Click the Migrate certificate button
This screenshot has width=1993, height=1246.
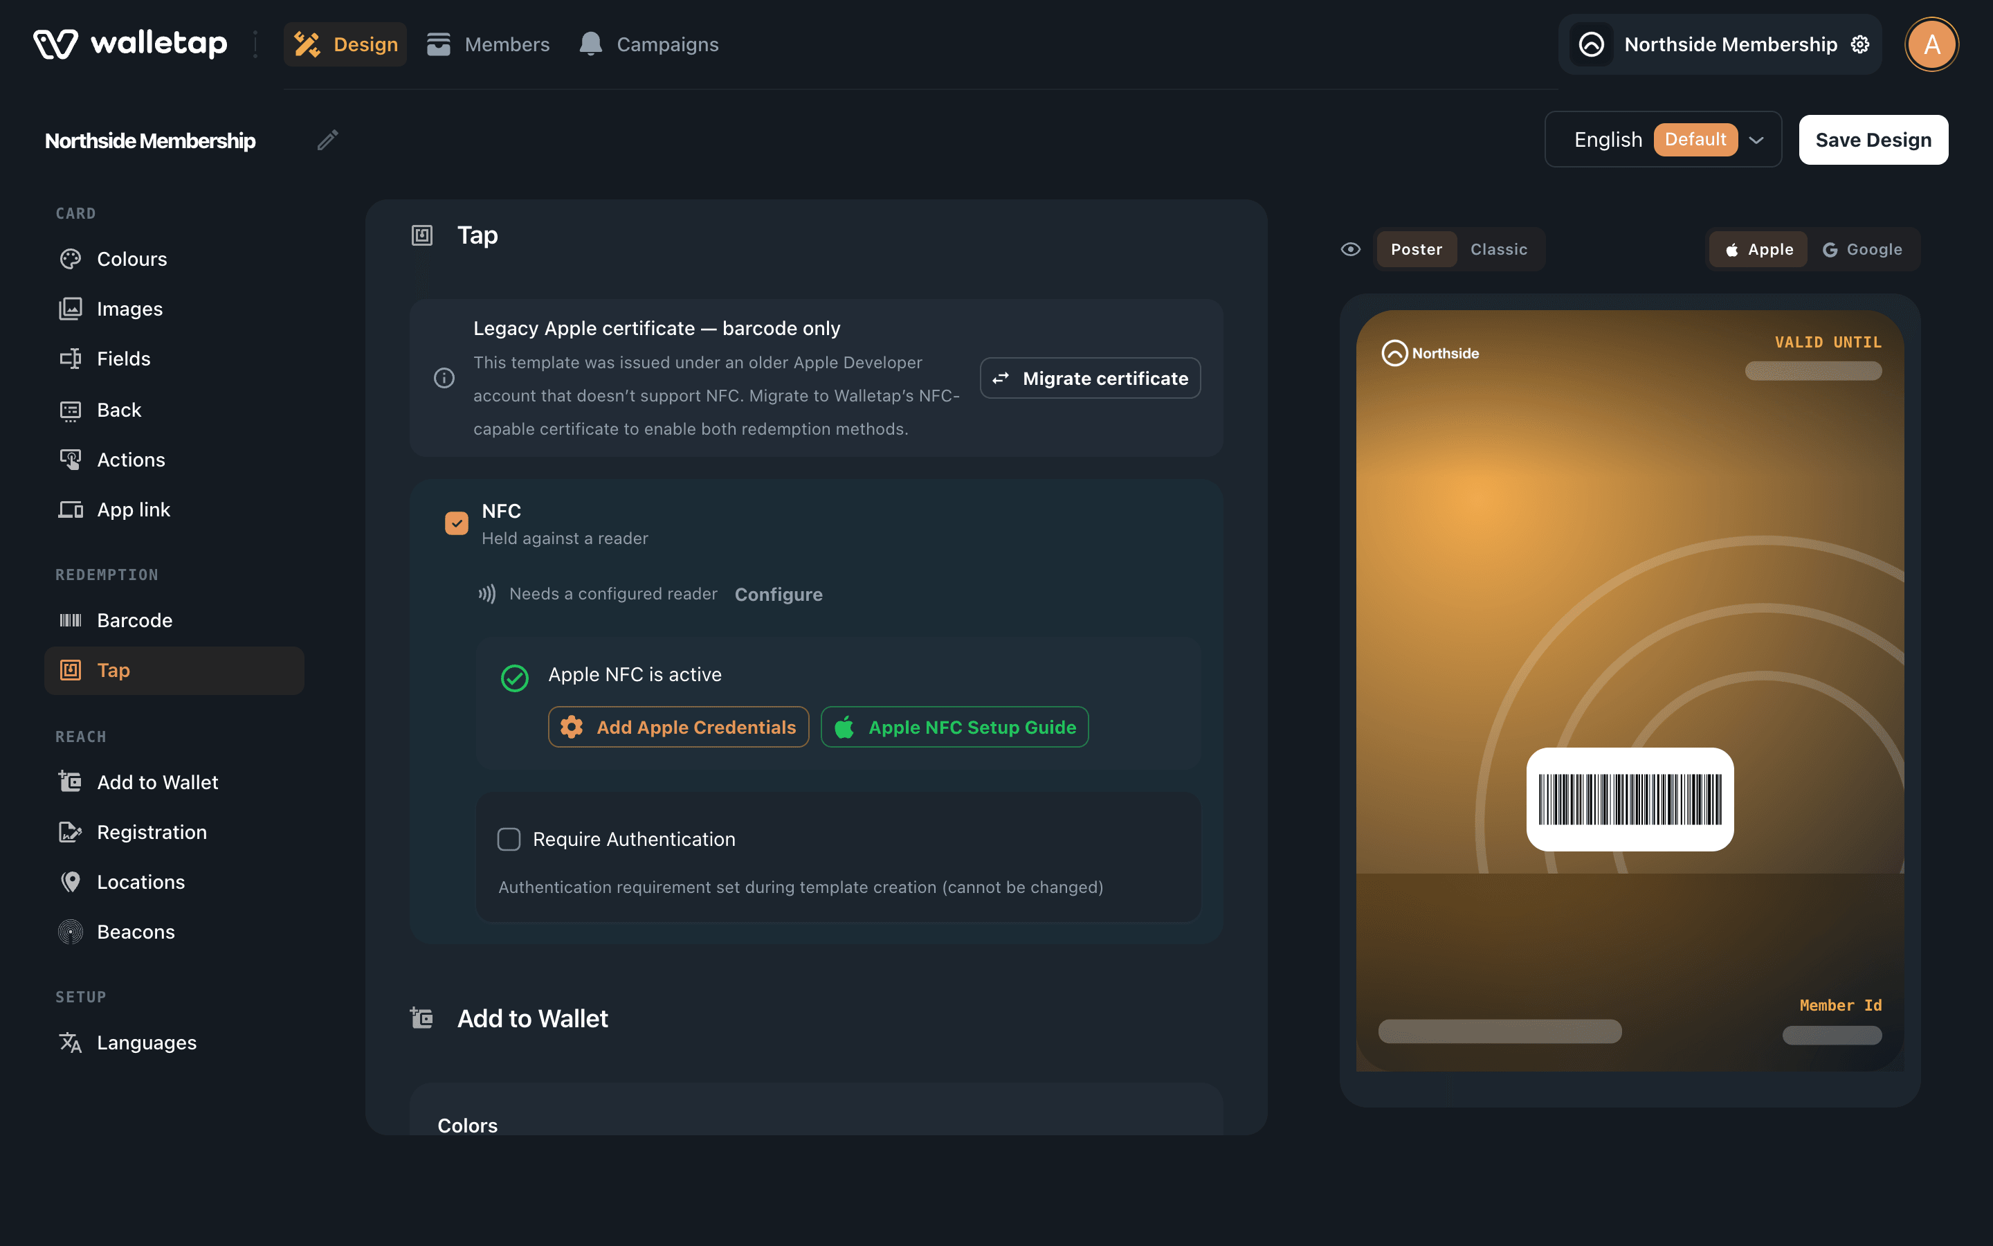1091,378
